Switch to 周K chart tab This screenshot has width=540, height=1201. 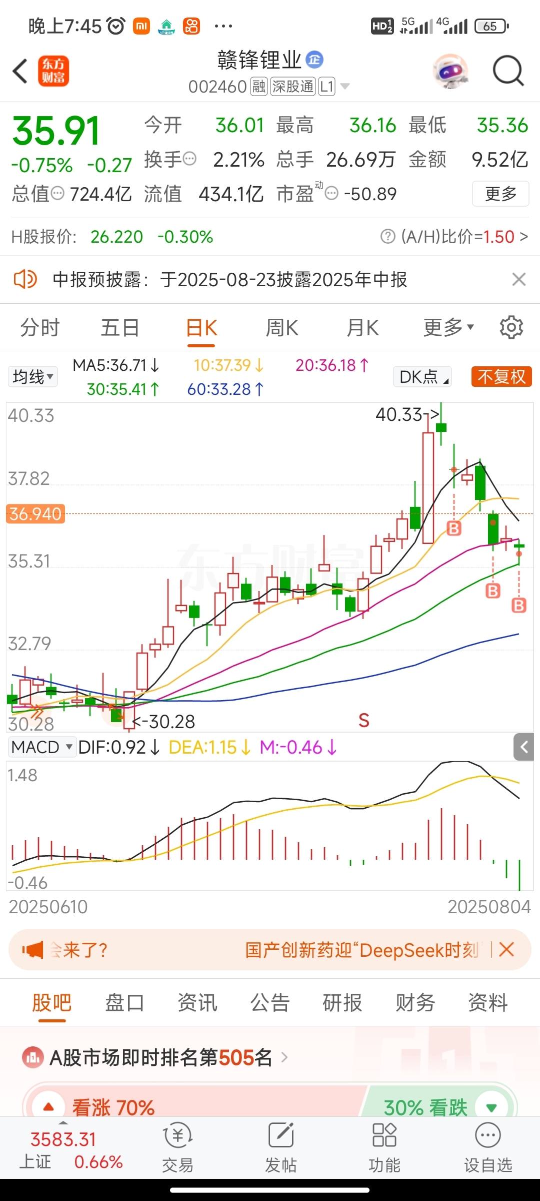[282, 328]
